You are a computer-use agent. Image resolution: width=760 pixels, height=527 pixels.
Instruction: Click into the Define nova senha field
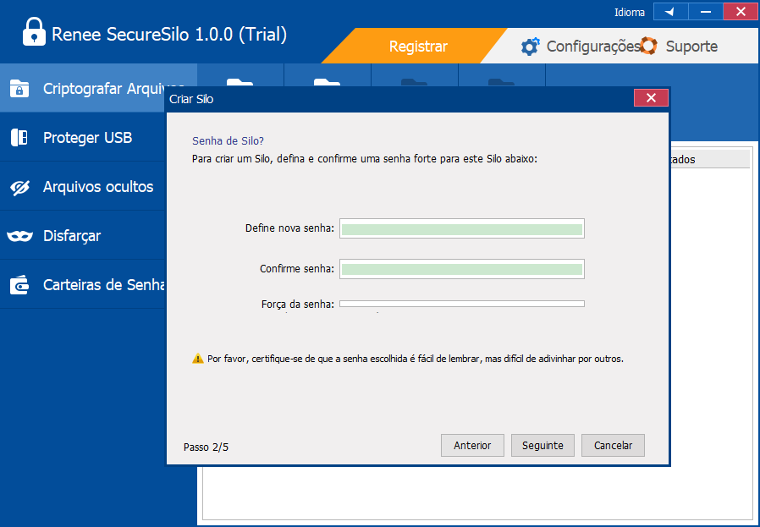point(462,228)
